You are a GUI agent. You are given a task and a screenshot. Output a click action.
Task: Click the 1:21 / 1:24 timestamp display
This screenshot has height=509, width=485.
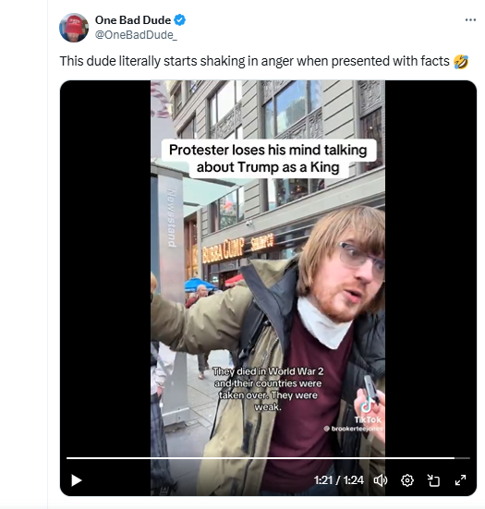pyautogui.click(x=339, y=480)
